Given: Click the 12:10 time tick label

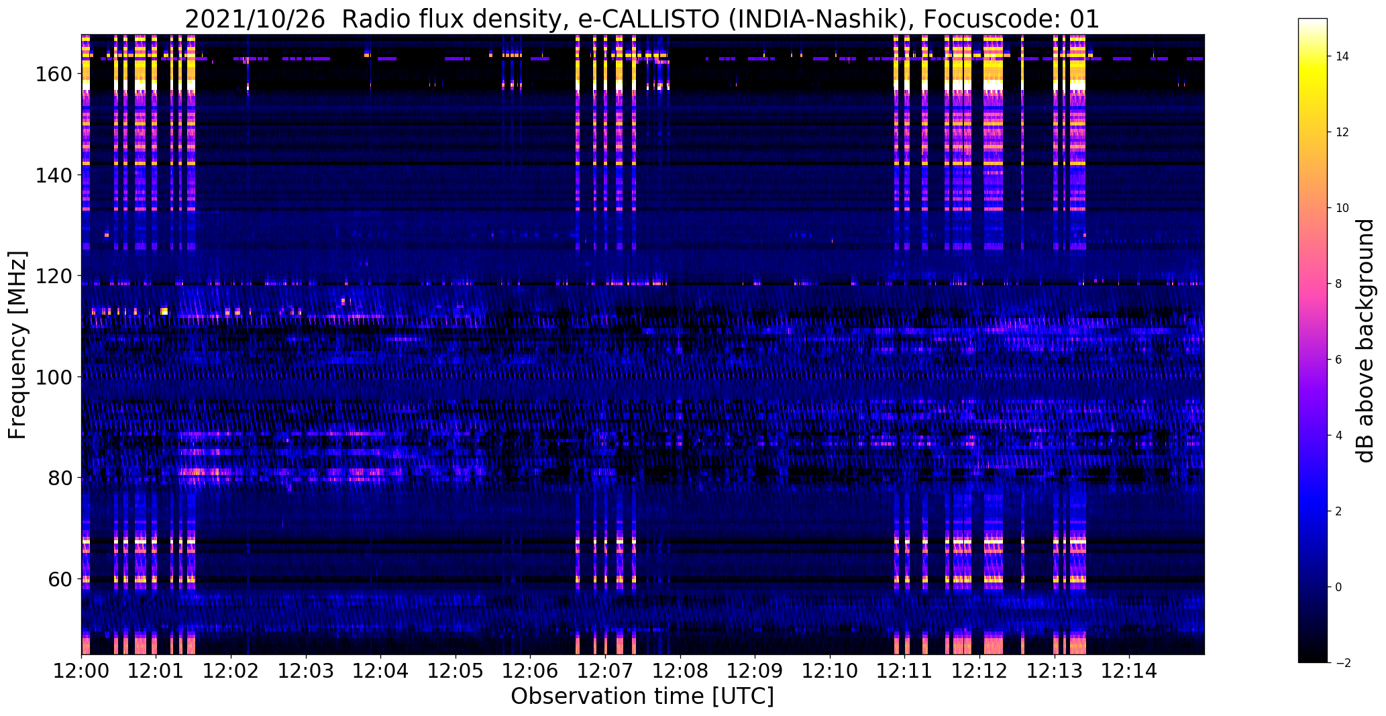Looking at the screenshot, I should coord(830,670).
